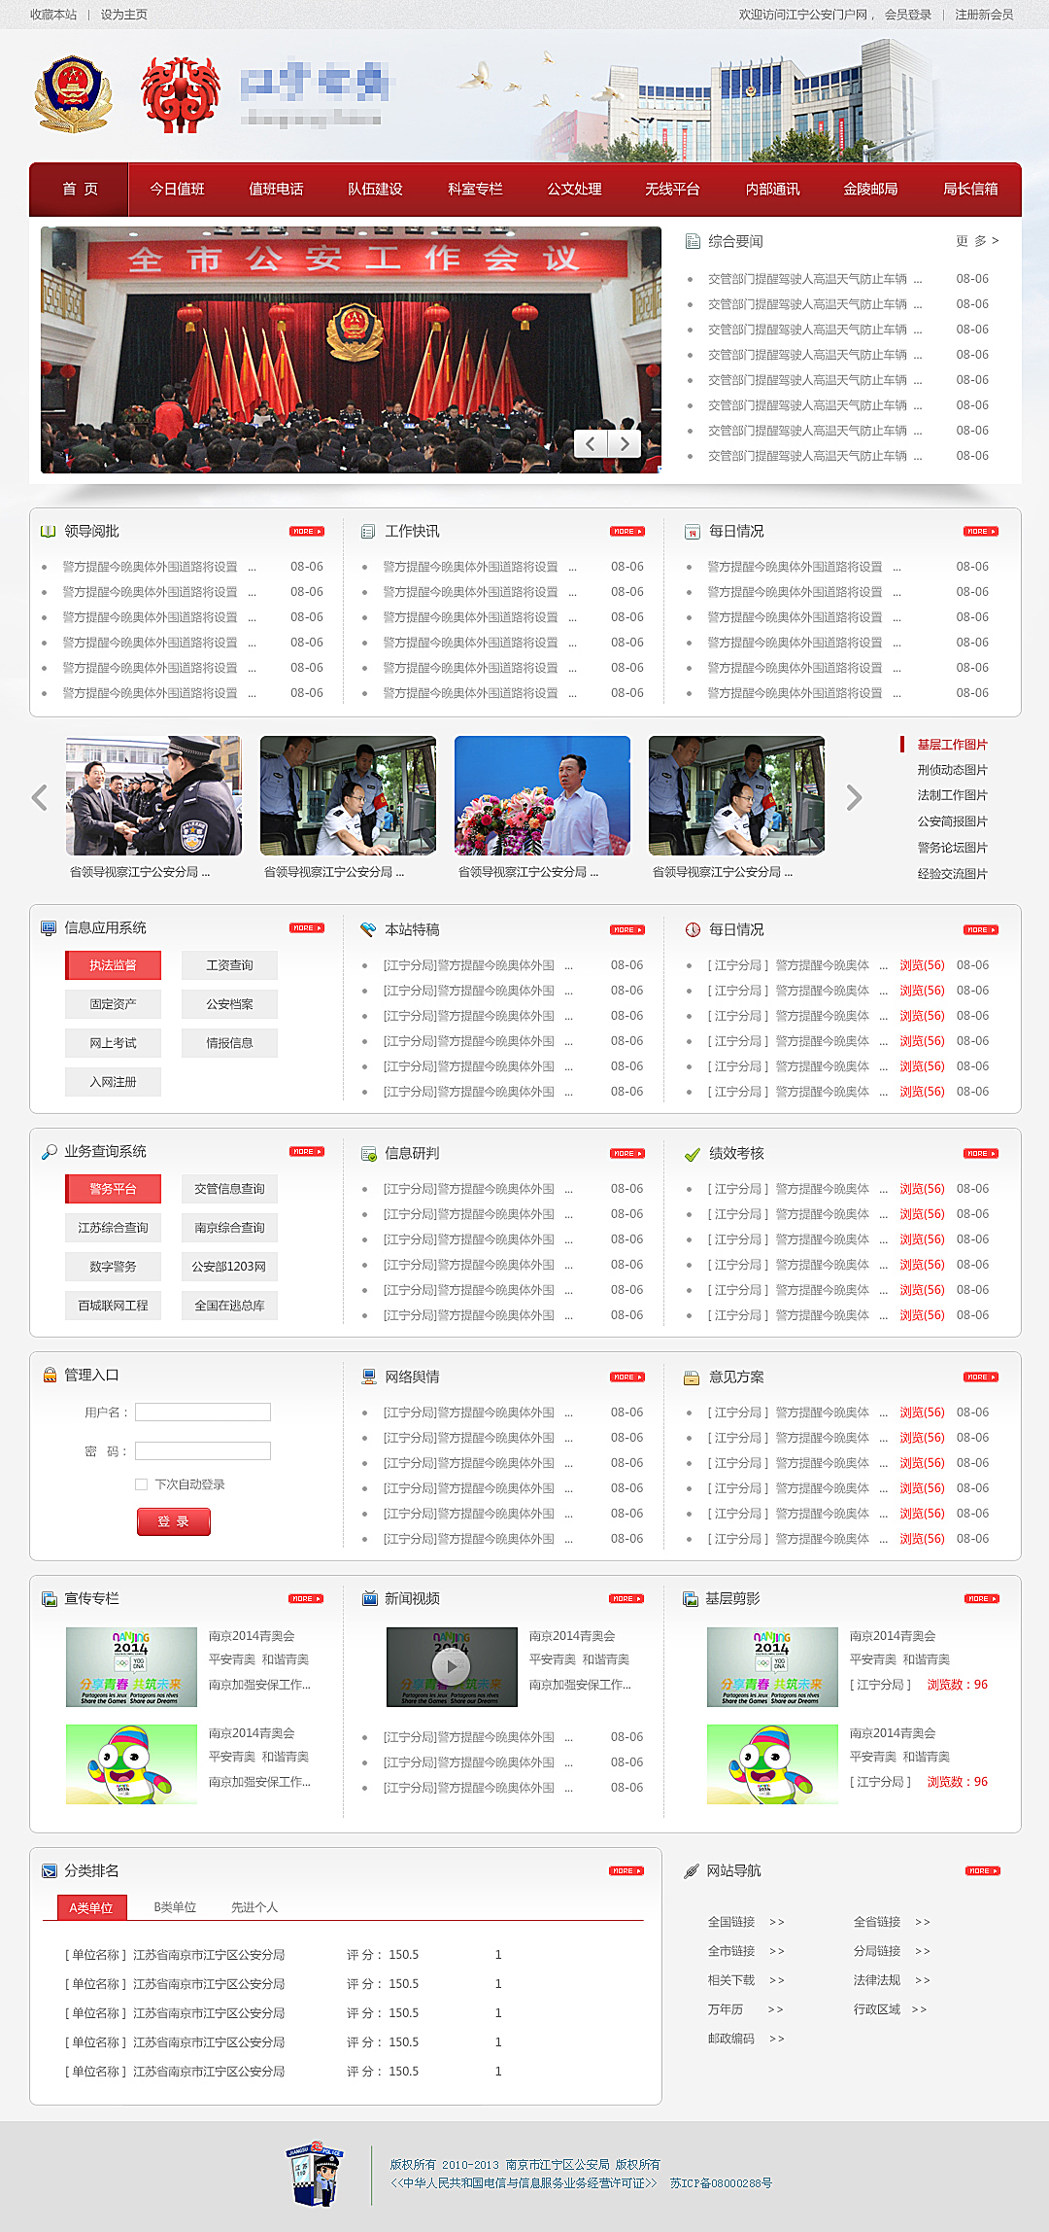Image resolution: width=1049 pixels, height=2232 pixels.
Task: Click the 新闻视频 TV icon
Action: tap(369, 1598)
